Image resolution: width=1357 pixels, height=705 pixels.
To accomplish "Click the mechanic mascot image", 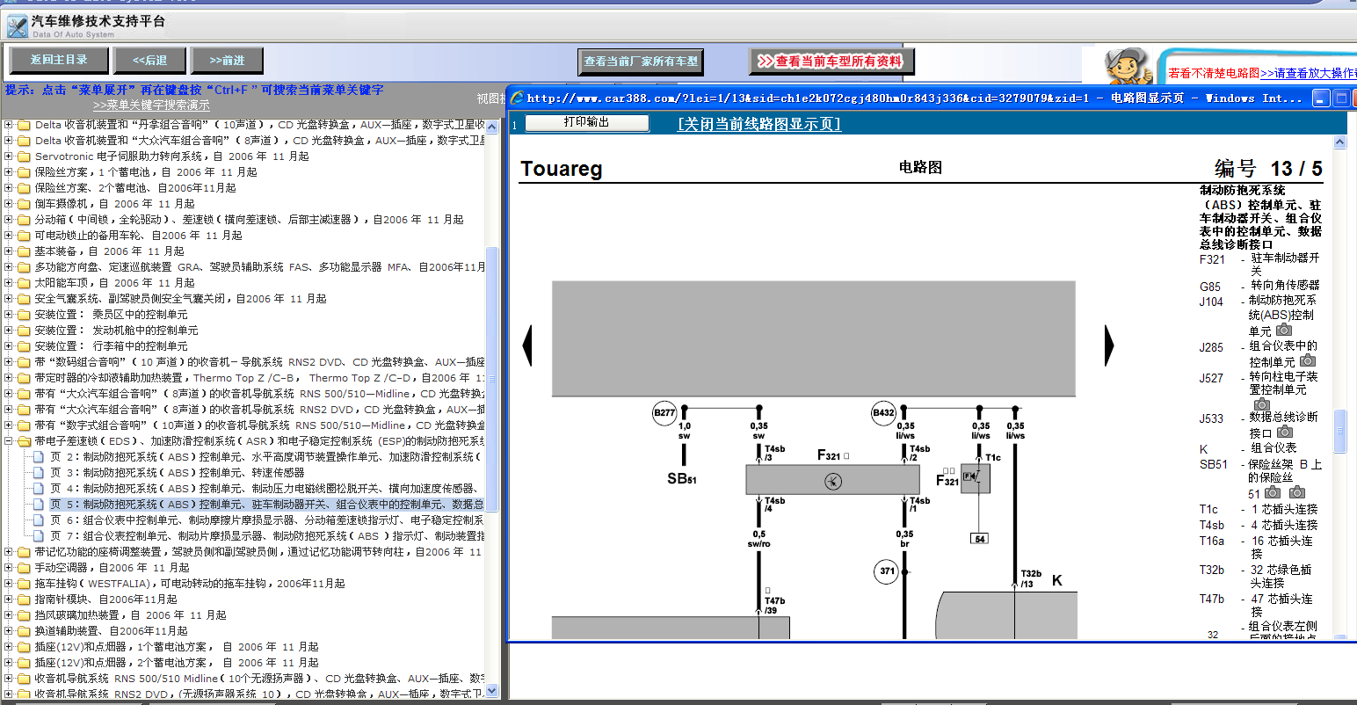I will [x=1129, y=67].
